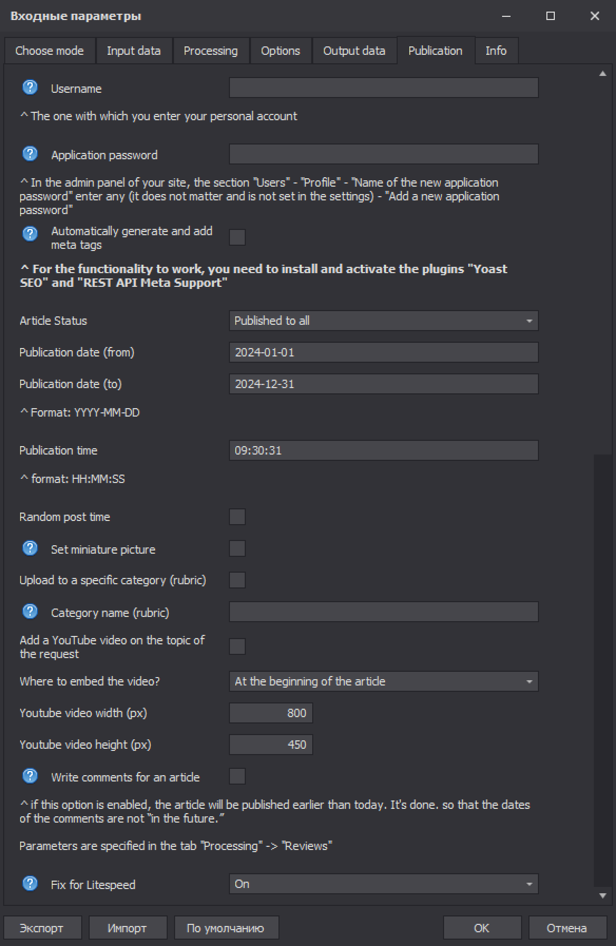Screen dimensions: 616x946
Task: Open the help icon next to Application password
Action: (30, 154)
